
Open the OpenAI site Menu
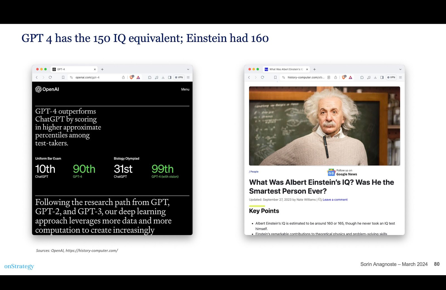pos(185,89)
